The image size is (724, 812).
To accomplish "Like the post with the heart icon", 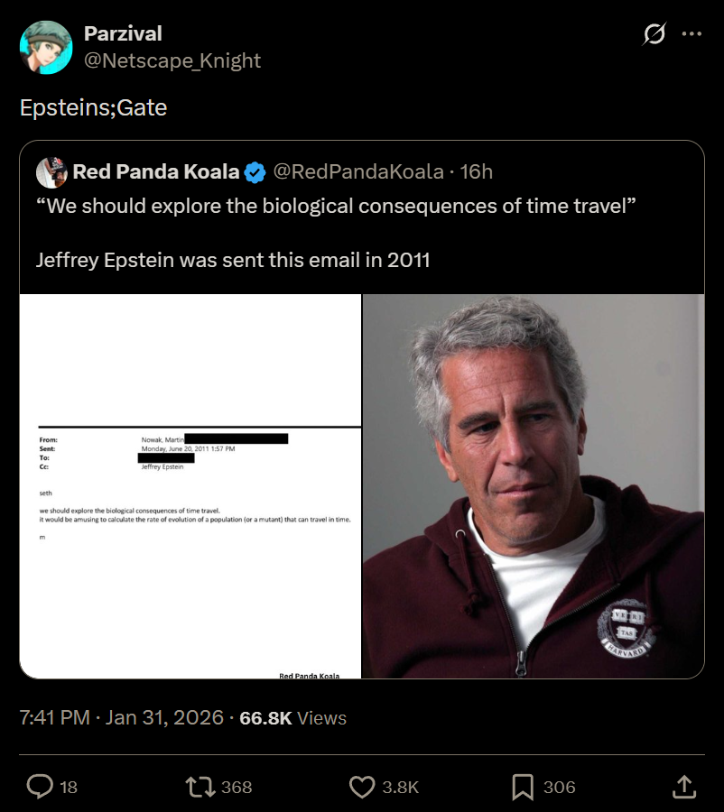I will (x=362, y=787).
